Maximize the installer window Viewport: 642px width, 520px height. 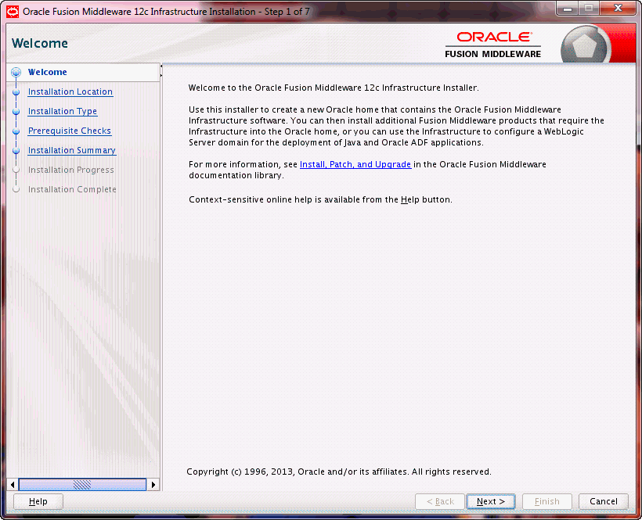(x=589, y=9)
